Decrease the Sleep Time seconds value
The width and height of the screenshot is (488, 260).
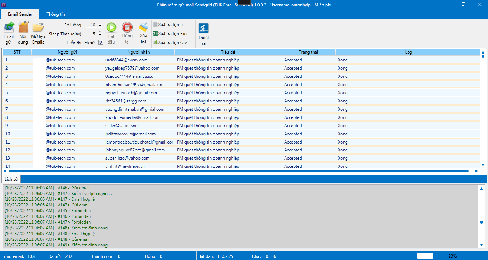tap(100, 35)
